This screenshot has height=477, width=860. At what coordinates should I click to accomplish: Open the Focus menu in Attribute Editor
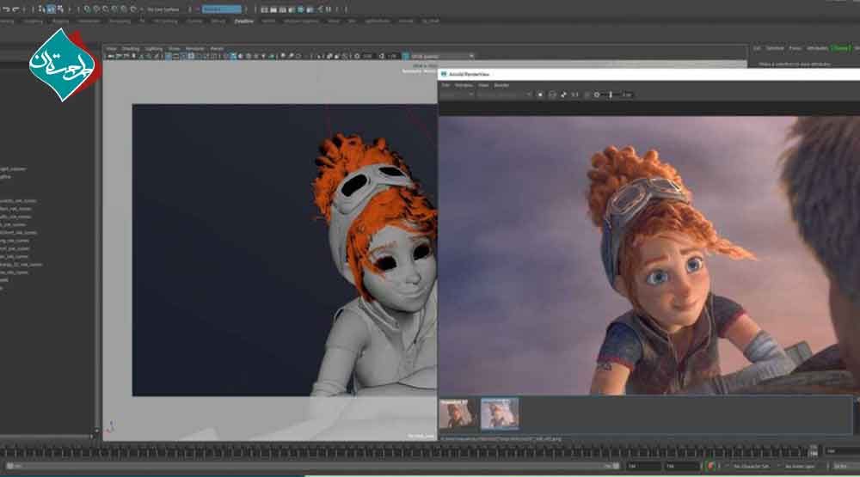pos(795,48)
